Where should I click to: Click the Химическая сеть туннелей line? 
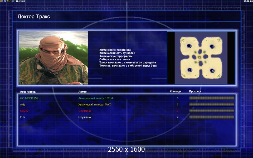point(117,53)
